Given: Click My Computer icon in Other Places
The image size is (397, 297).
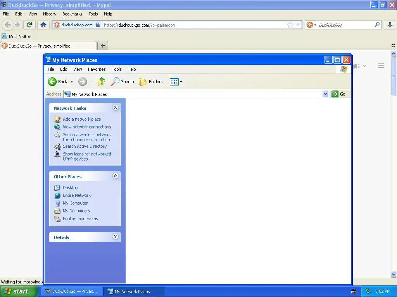Looking at the screenshot, I should click(57, 203).
